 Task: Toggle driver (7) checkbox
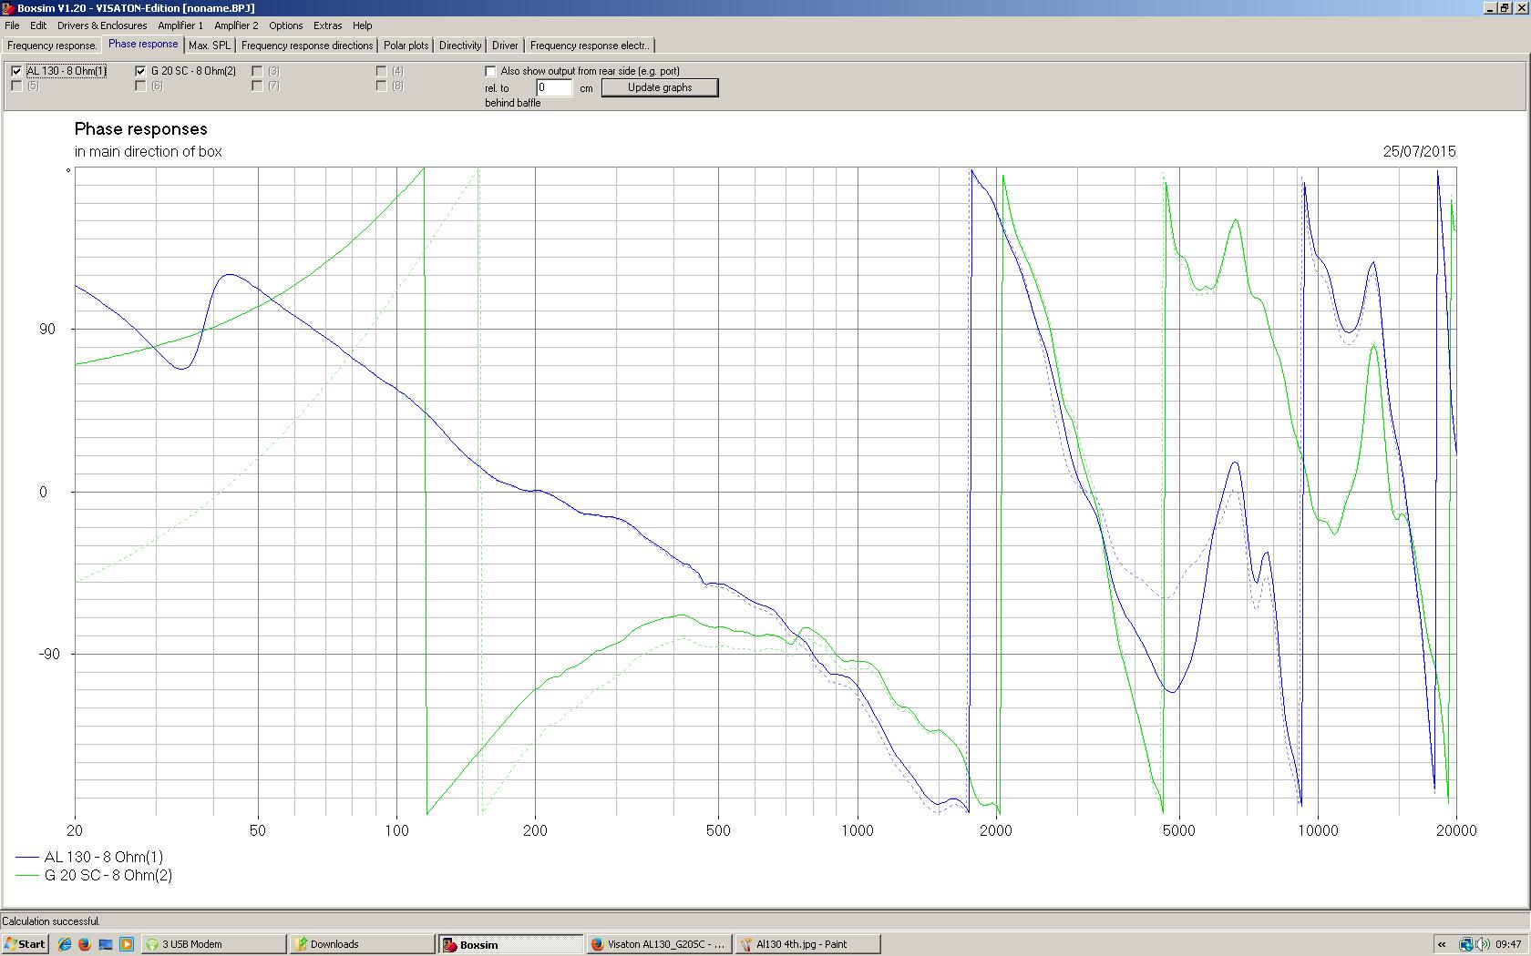257,86
